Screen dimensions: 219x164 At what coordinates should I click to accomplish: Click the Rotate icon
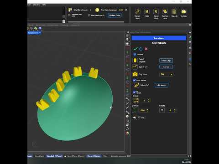162,110
